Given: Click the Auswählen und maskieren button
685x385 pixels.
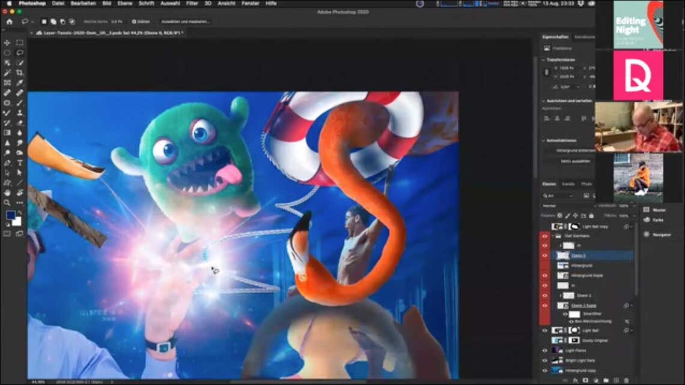Looking at the screenshot, I should pos(184,22).
